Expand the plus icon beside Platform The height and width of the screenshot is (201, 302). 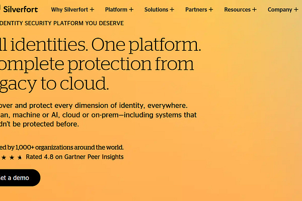coord(131,10)
